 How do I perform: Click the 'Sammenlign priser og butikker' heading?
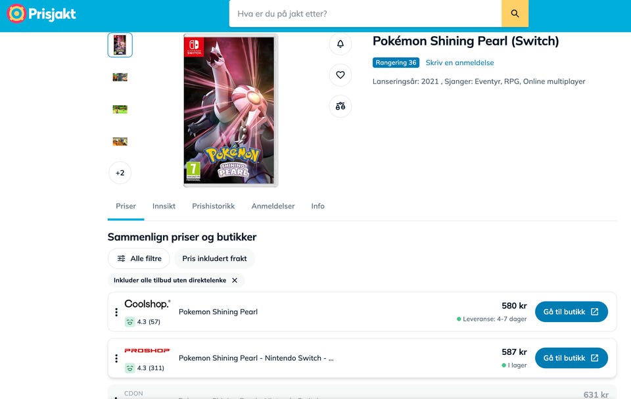click(182, 237)
